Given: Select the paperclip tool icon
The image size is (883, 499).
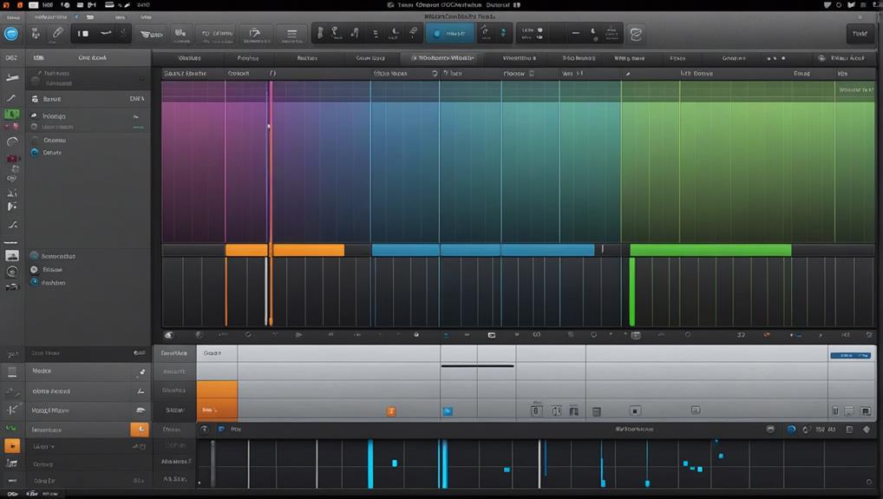Looking at the screenshot, I should 57,33.
